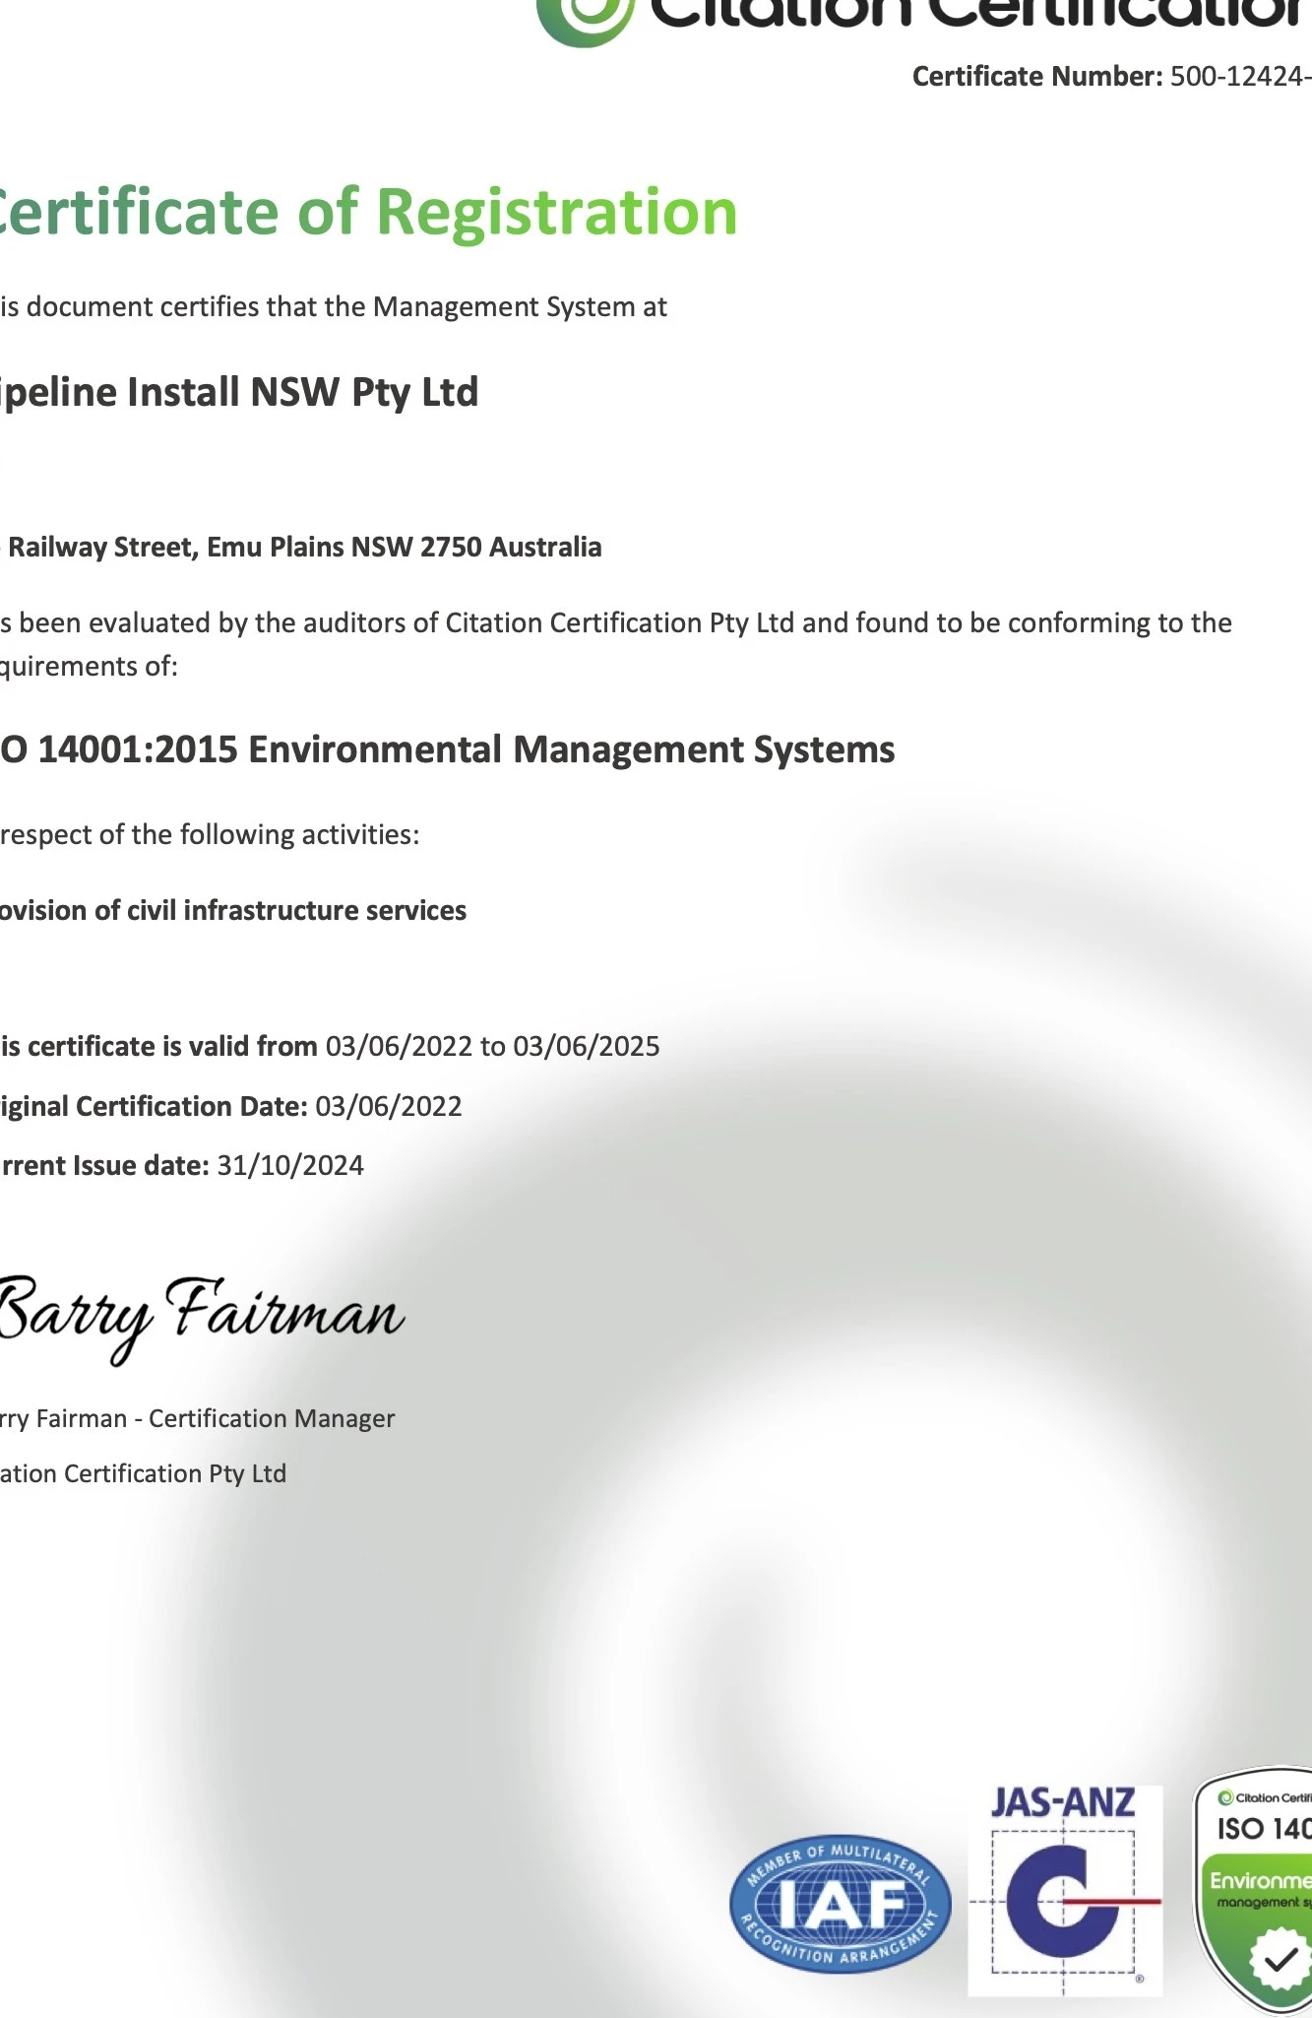Click the company name 'Pipeline Install NSW Pty Ltd'
Viewport: 1312px width, 2018px height.
tap(239, 392)
